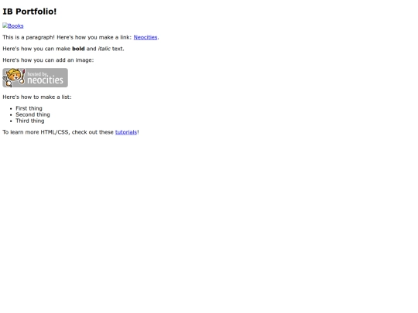Click the 'Here's how you can add an image:' line
418x313 pixels.
click(48, 60)
